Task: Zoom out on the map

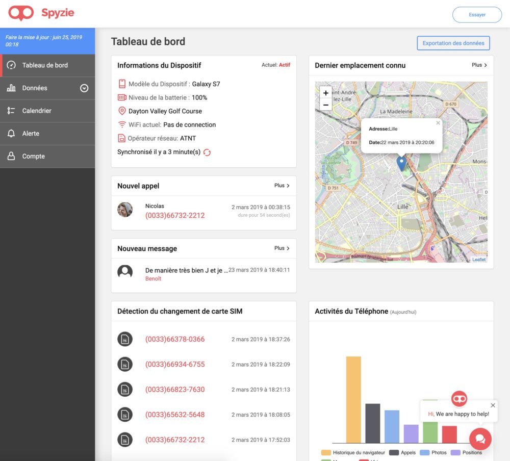Action: click(x=325, y=105)
